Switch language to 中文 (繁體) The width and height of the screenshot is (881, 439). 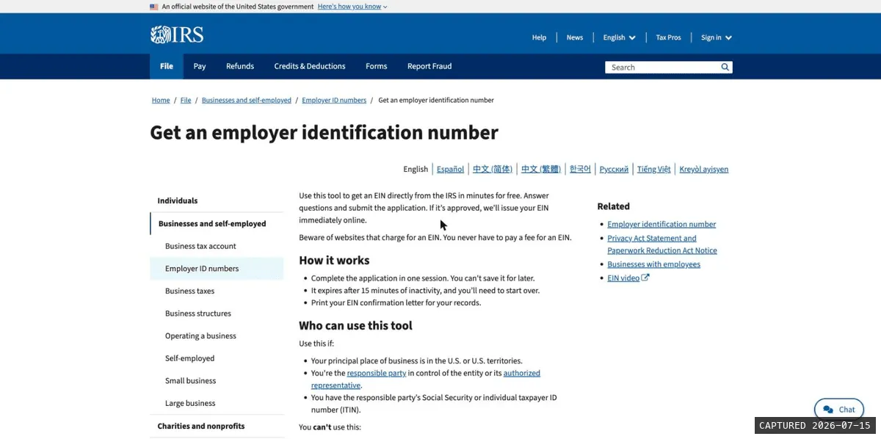point(540,169)
